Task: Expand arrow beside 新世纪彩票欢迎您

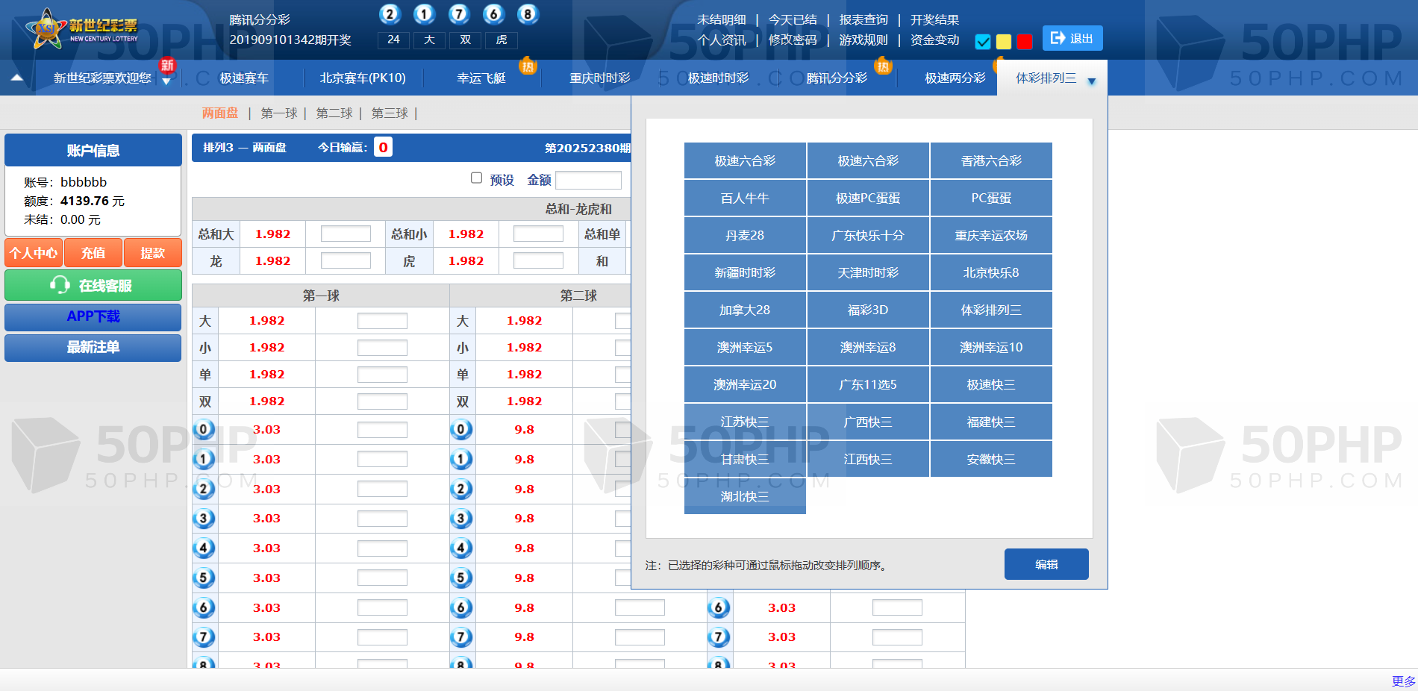Action: pyautogui.click(x=166, y=82)
